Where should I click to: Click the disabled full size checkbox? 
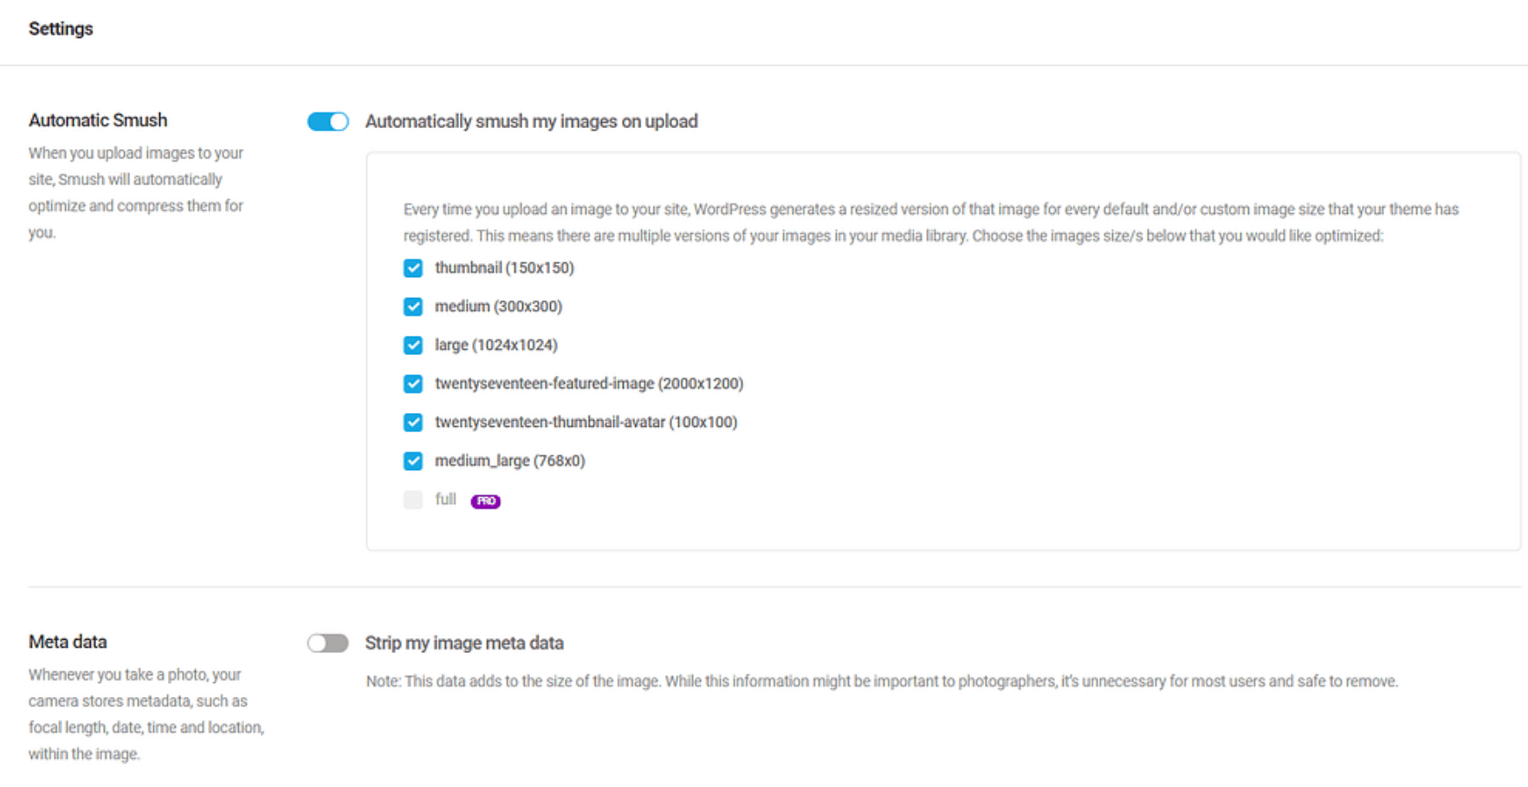pos(413,500)
